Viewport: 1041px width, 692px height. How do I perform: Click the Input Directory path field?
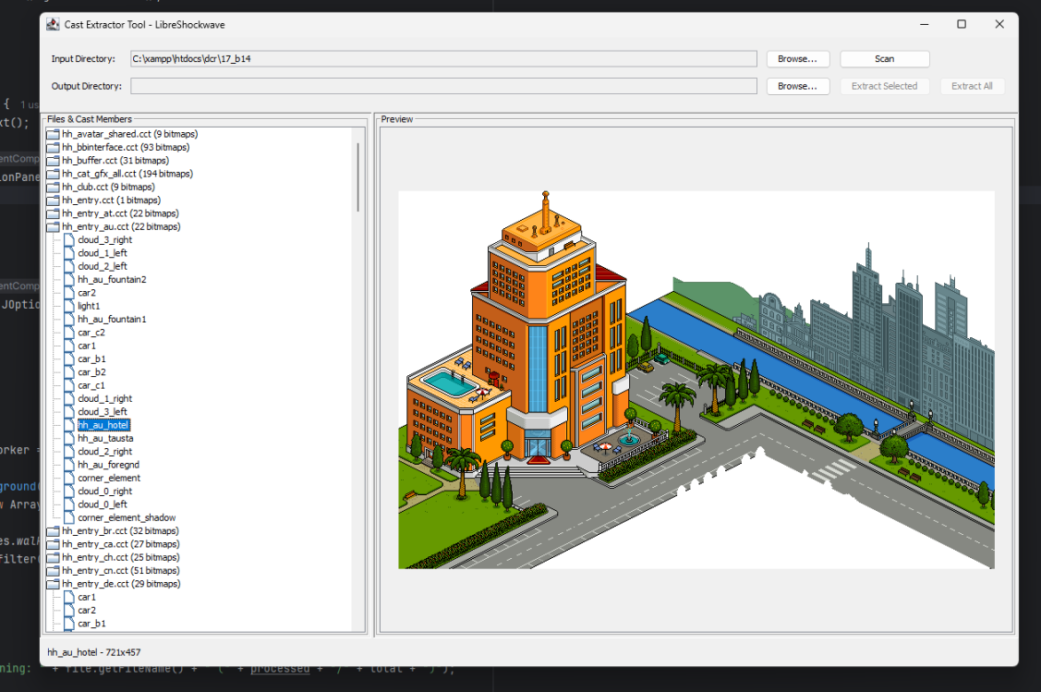click(x=443, y=59)
